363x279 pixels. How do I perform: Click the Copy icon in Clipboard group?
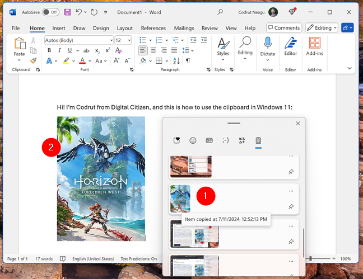point(33,50)
